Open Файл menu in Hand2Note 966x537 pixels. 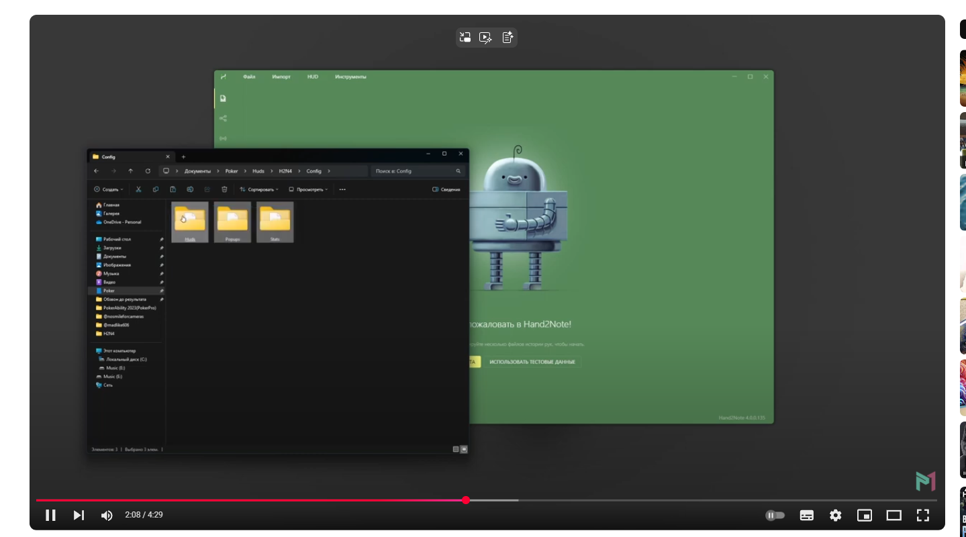click(x=249, y=77)
